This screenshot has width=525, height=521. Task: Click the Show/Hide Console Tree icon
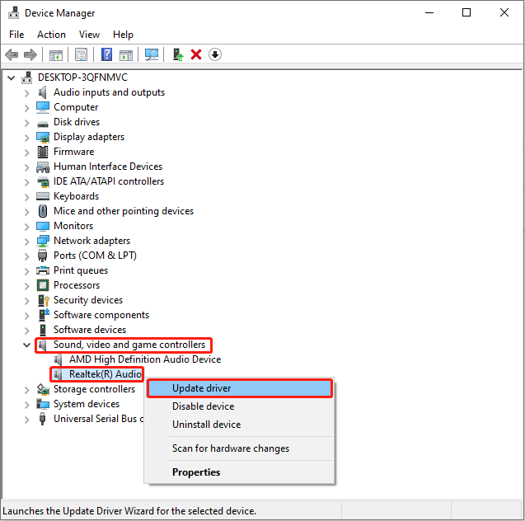(56, 54)
